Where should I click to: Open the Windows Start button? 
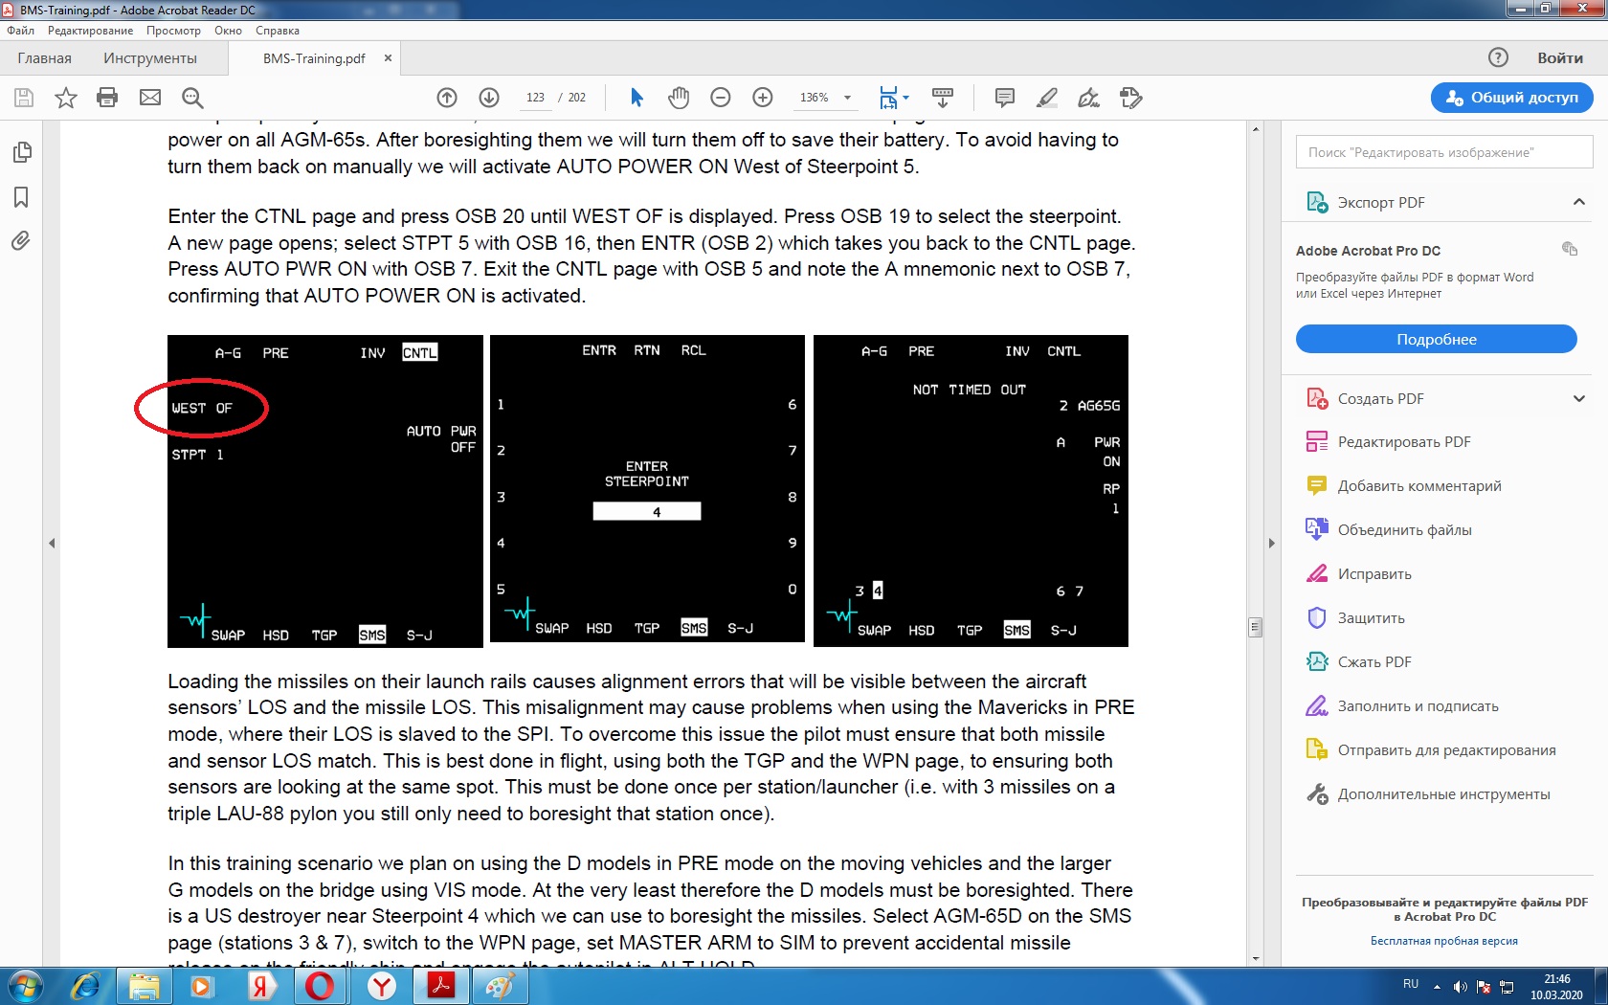pos(26,986)
